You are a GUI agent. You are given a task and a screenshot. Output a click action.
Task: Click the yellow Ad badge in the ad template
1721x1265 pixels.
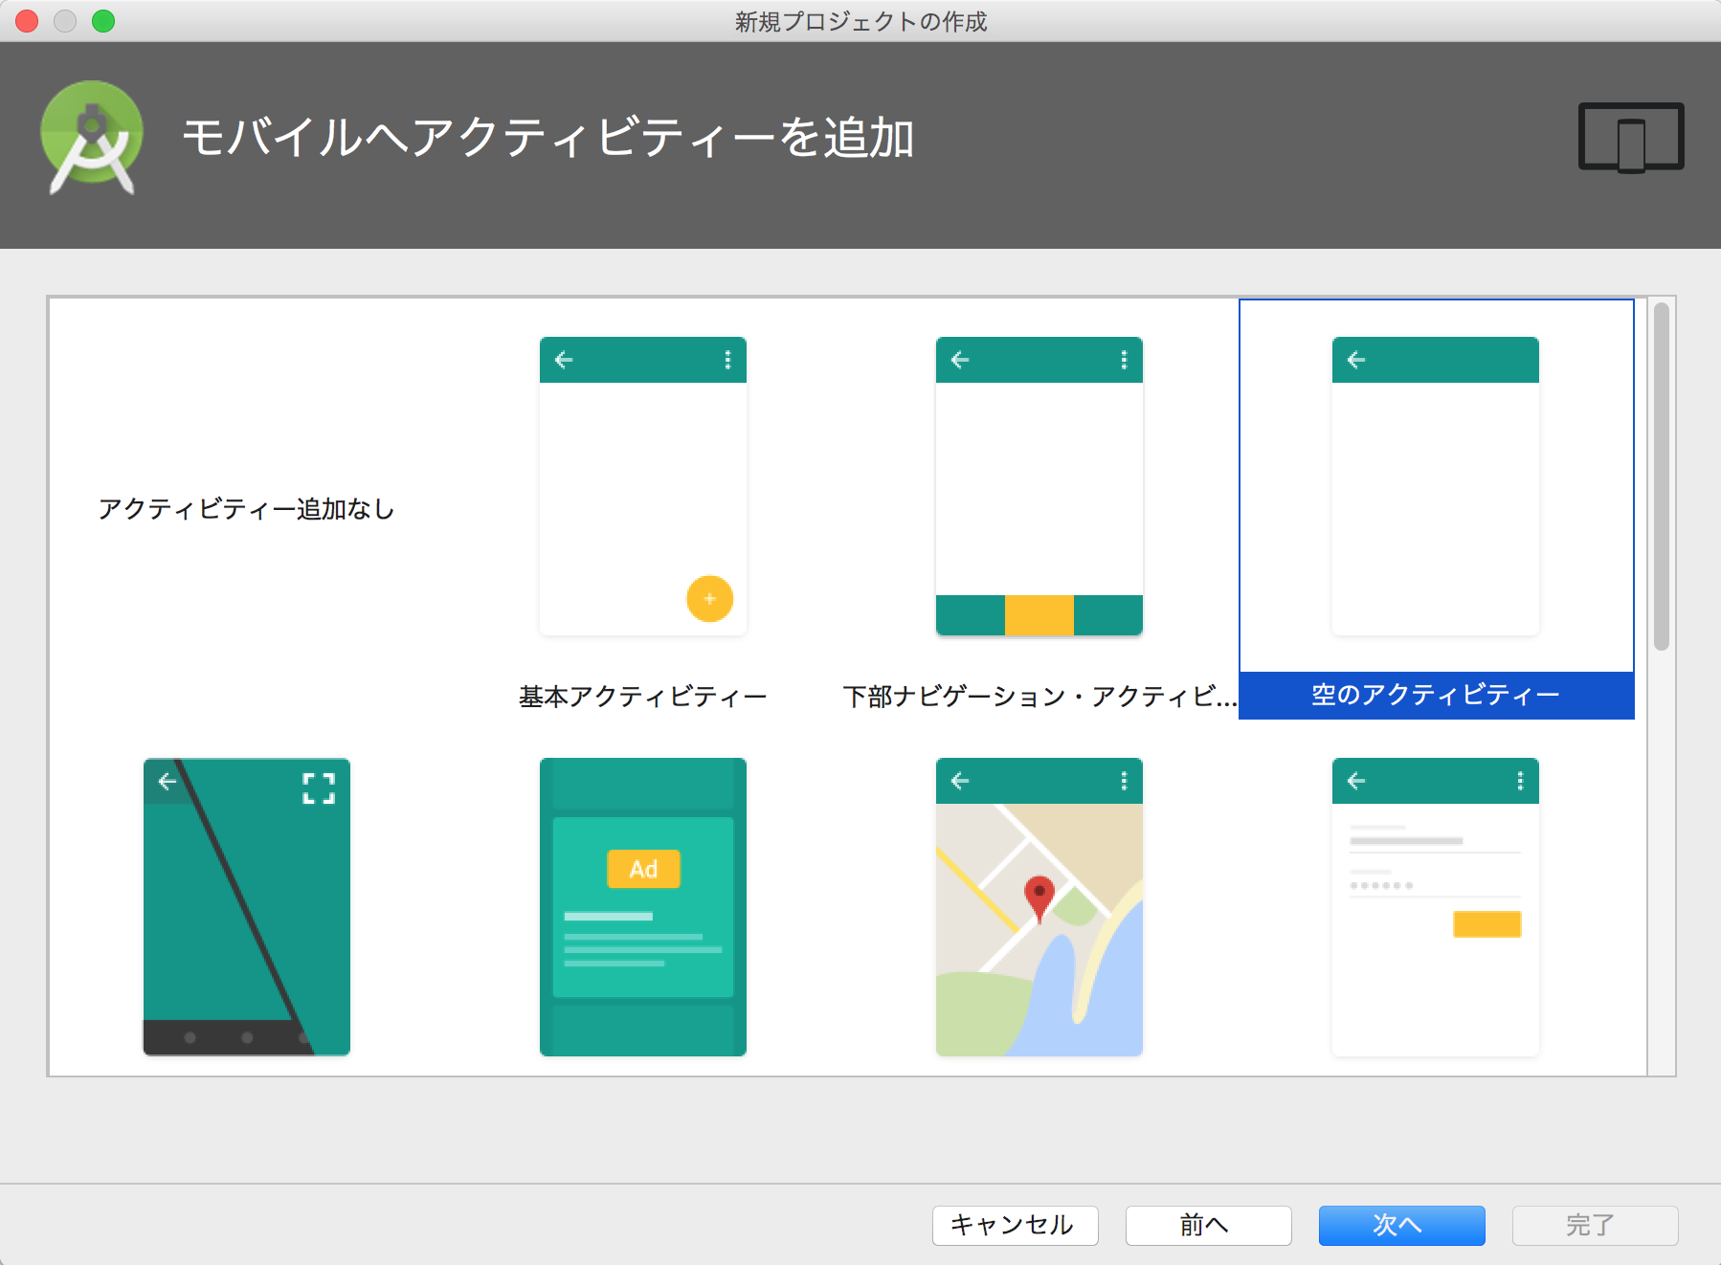point(643,869)
